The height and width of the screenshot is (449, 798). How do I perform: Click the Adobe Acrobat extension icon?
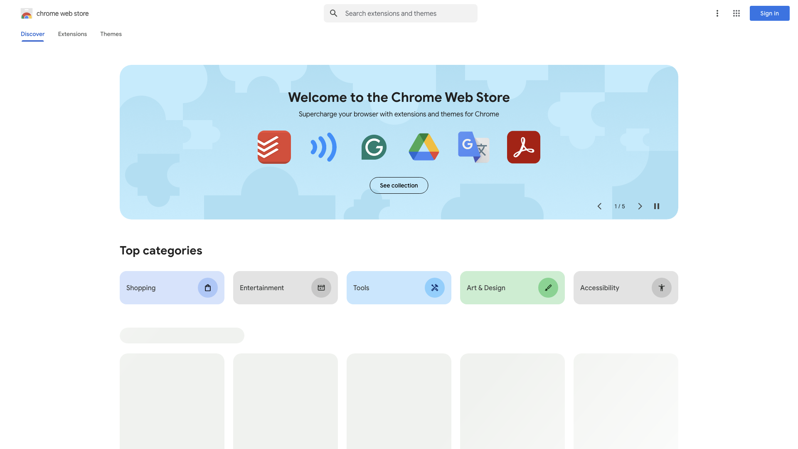pos(523,147)
